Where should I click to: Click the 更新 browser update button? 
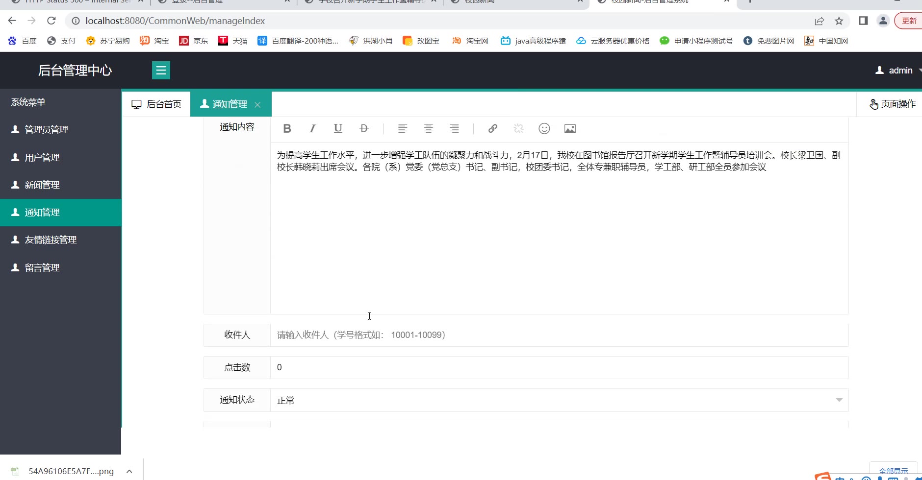(909, 21)
